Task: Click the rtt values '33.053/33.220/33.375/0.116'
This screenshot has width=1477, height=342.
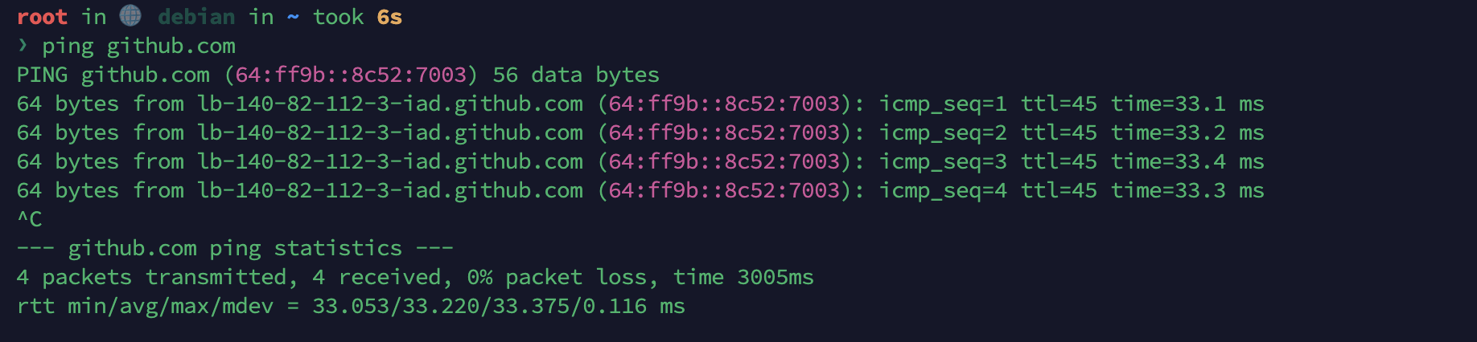Action: pos(479,306)
